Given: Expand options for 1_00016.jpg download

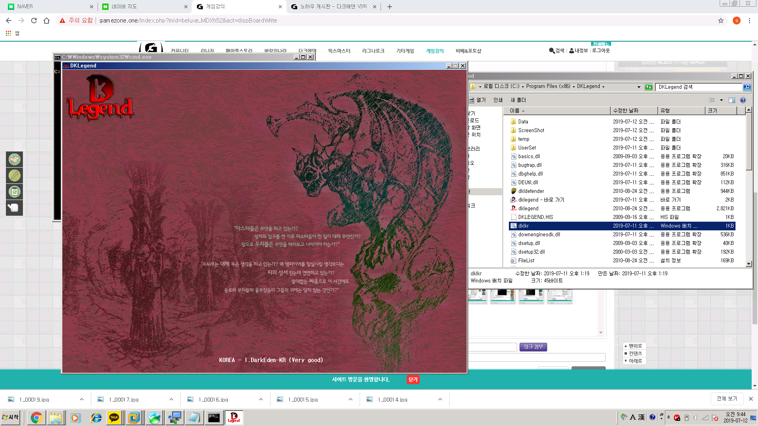Looking at the screenshot, I should pyautogui.click(x=261, y=399).
